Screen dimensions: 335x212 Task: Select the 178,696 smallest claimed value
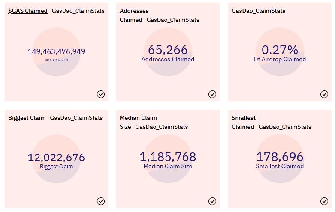click(x=280, y=157)
